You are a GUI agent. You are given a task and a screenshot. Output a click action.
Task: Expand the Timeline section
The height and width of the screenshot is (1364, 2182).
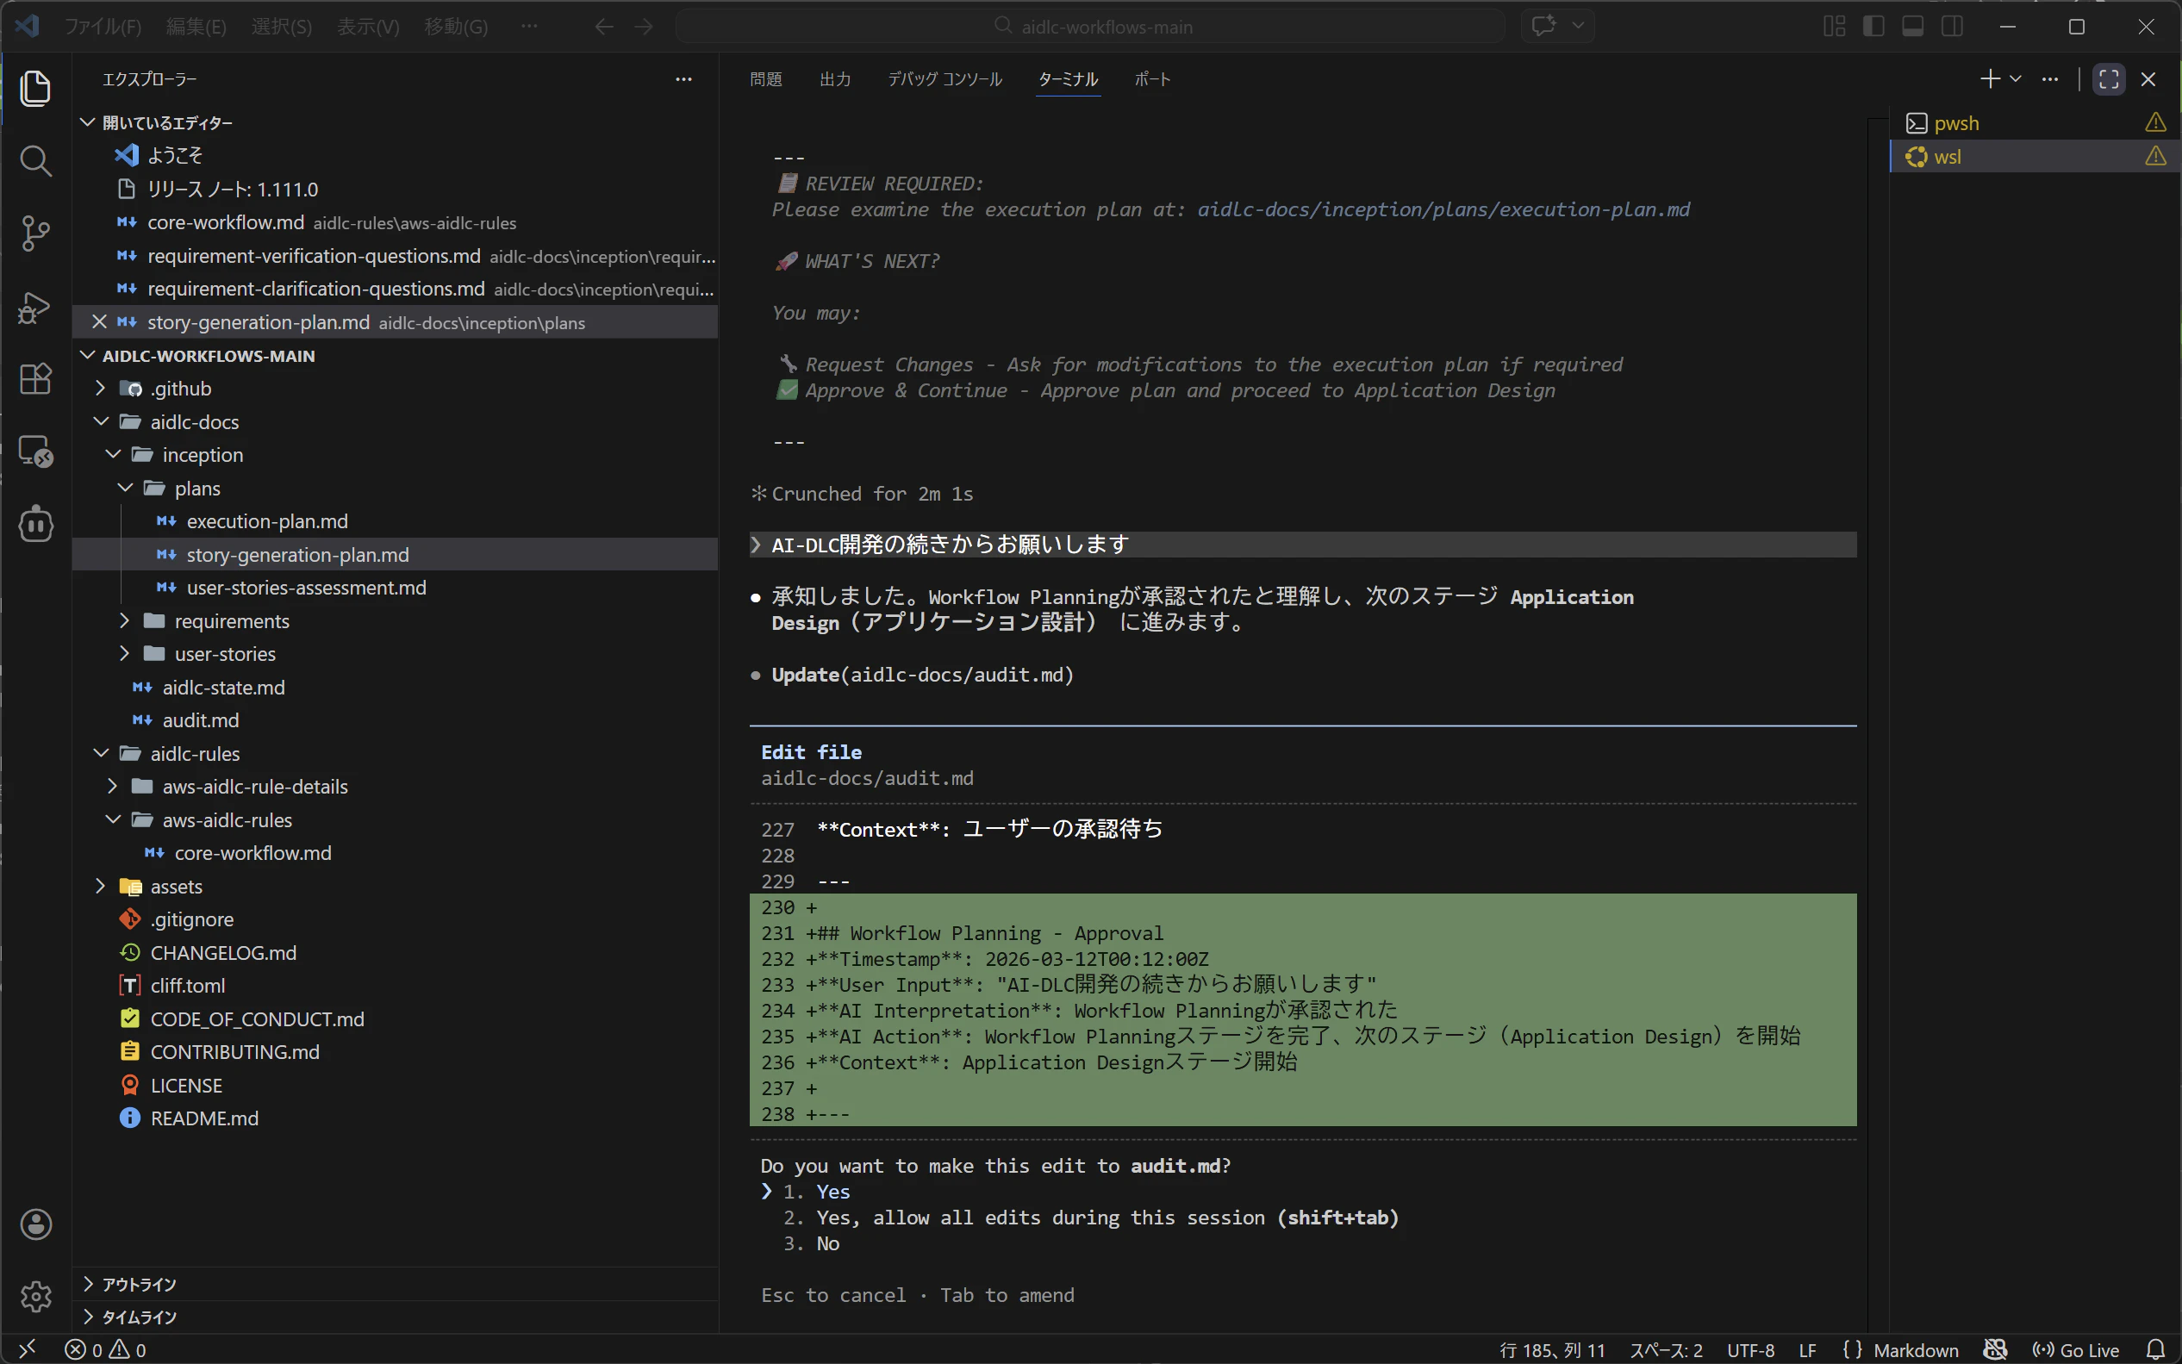click(x=88, y=1317)
